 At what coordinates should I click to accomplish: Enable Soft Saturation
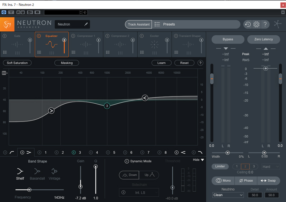tap(17, 63)
